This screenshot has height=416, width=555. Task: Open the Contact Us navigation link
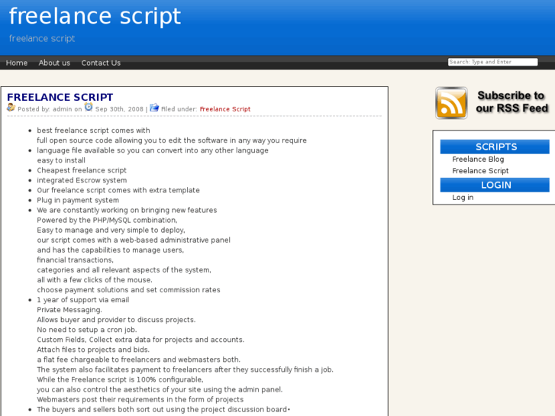[x=101, y=63]
